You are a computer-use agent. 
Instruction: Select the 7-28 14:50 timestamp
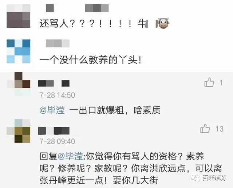coord(57,95)
